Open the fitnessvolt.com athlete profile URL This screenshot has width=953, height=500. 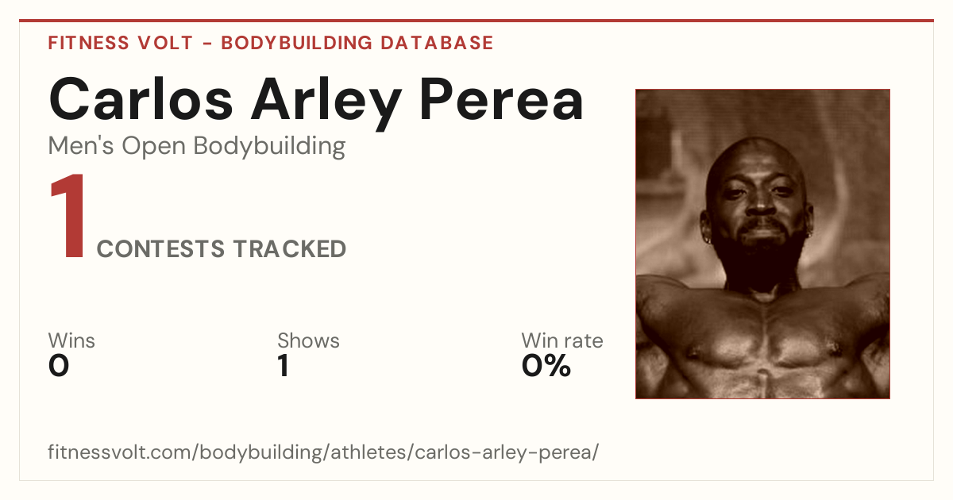point(323,453)
